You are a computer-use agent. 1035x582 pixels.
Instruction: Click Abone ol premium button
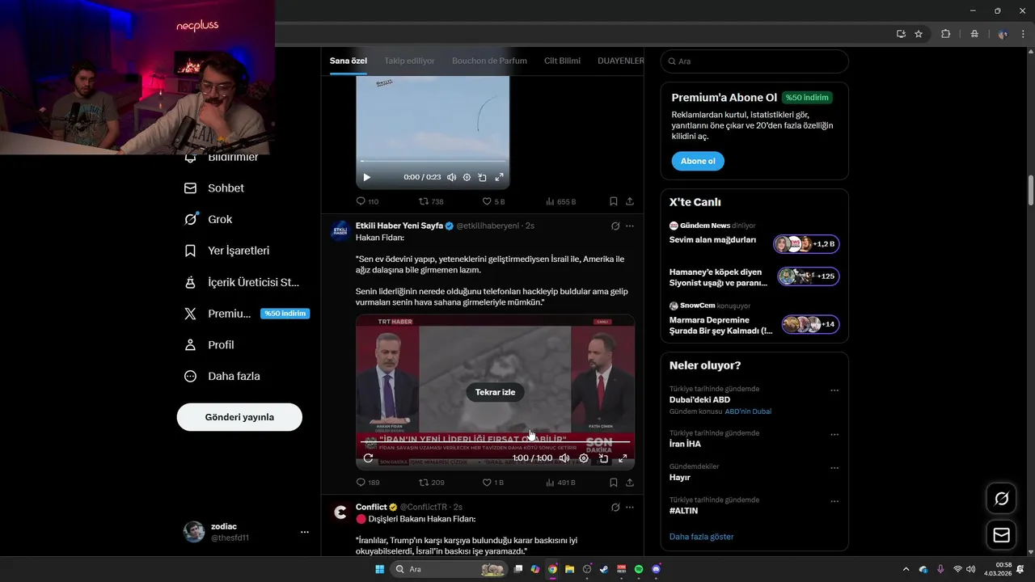tap(698, 161)
